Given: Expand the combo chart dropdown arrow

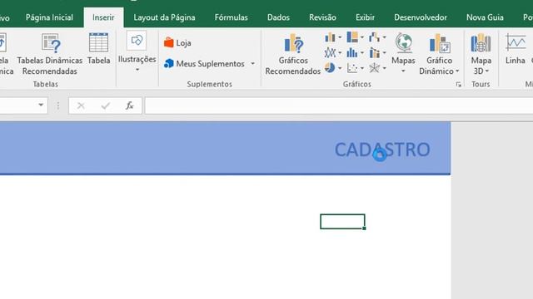Looking at the screenshot, I should [x=385, y=53].
